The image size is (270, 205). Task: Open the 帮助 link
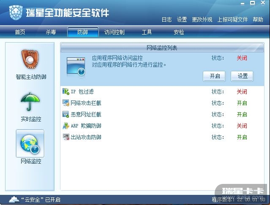258,19
